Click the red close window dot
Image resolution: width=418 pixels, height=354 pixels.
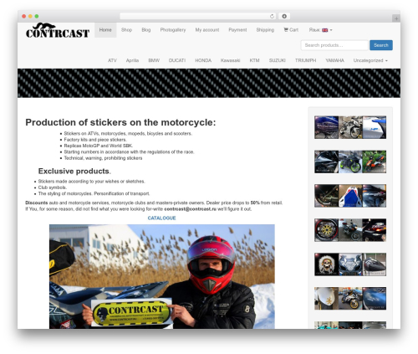coord(24,16)
